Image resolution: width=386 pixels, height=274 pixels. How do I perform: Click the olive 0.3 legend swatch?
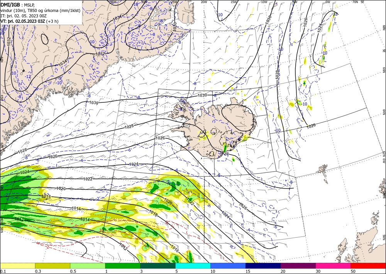pos(52,265)
